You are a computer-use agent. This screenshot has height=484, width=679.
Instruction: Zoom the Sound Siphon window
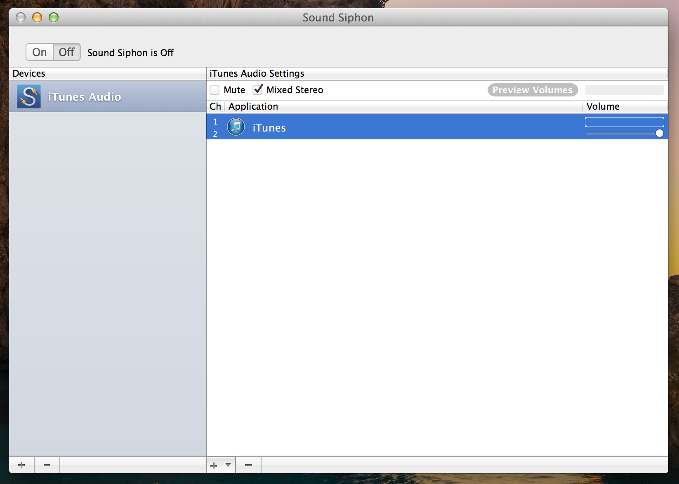(x=54, y=17)
